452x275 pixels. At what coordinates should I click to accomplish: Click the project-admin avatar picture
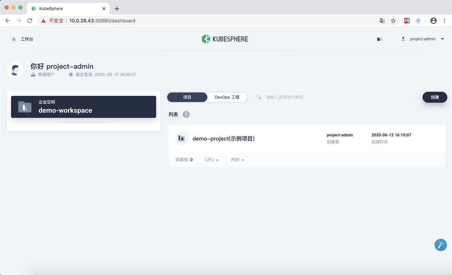coord(15,70)
